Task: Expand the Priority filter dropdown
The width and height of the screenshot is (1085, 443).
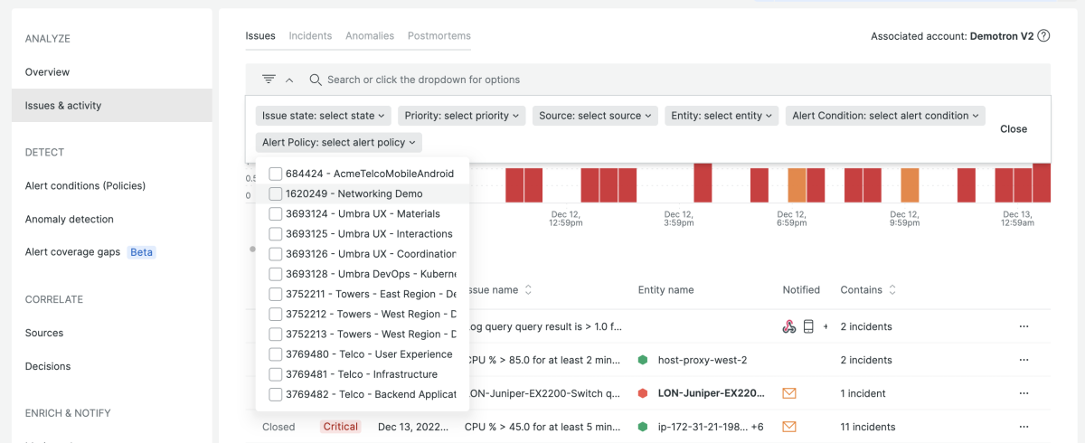Action: coord(462,116)
